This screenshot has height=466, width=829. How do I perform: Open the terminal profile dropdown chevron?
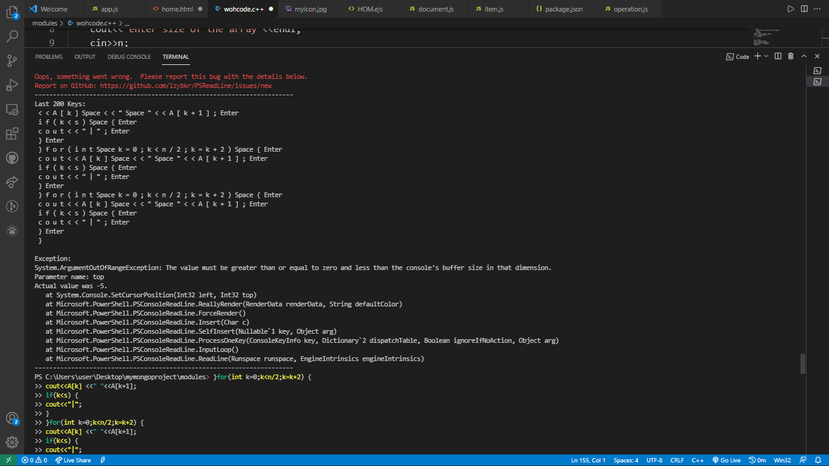[x=766, y=56]
